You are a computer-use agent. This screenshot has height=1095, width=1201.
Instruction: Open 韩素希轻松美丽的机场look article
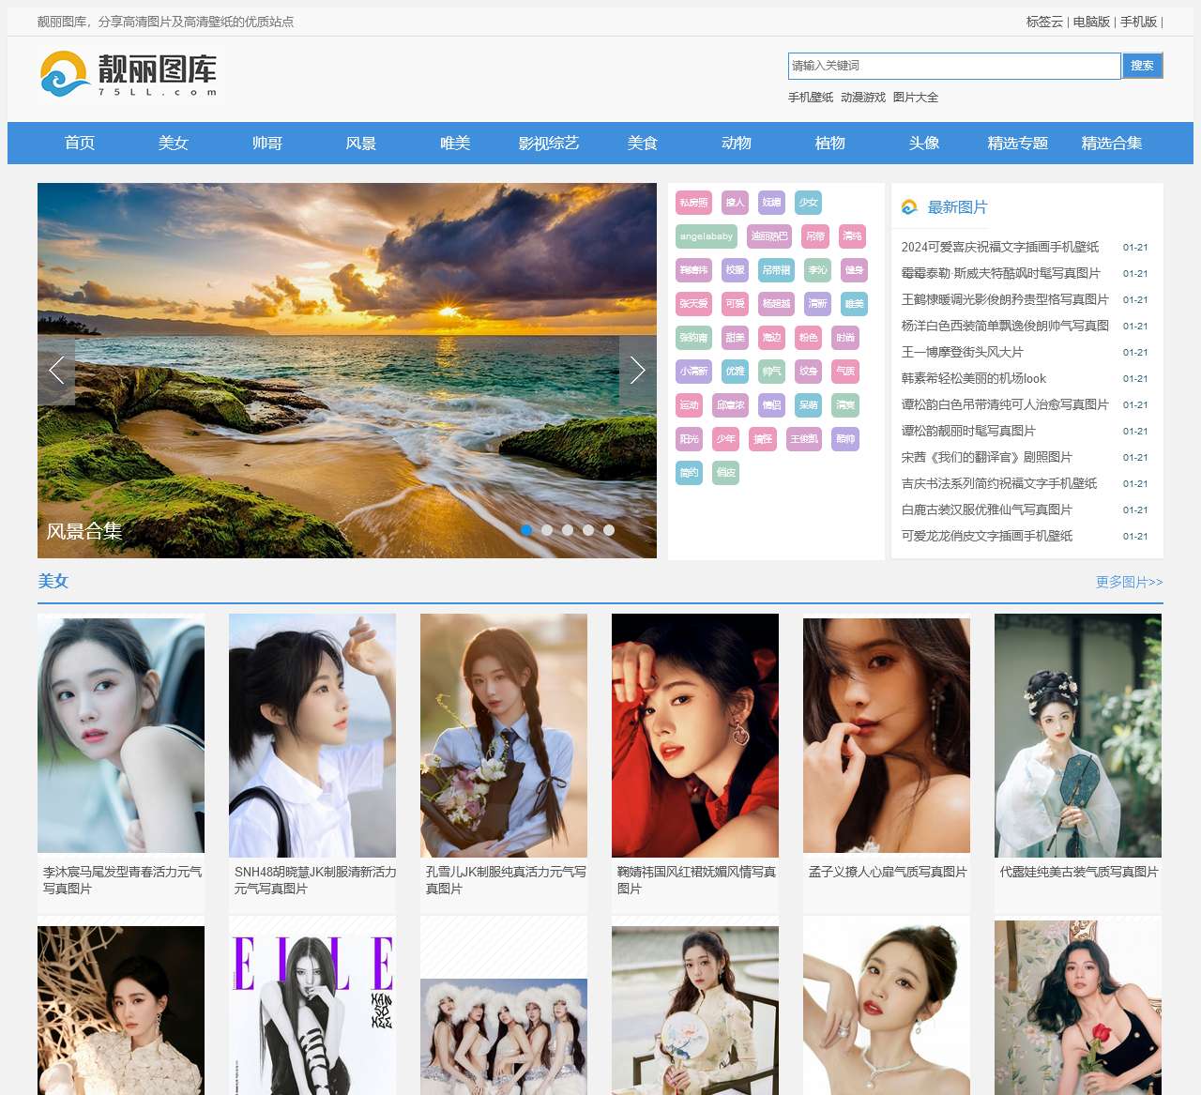[974, 379]
